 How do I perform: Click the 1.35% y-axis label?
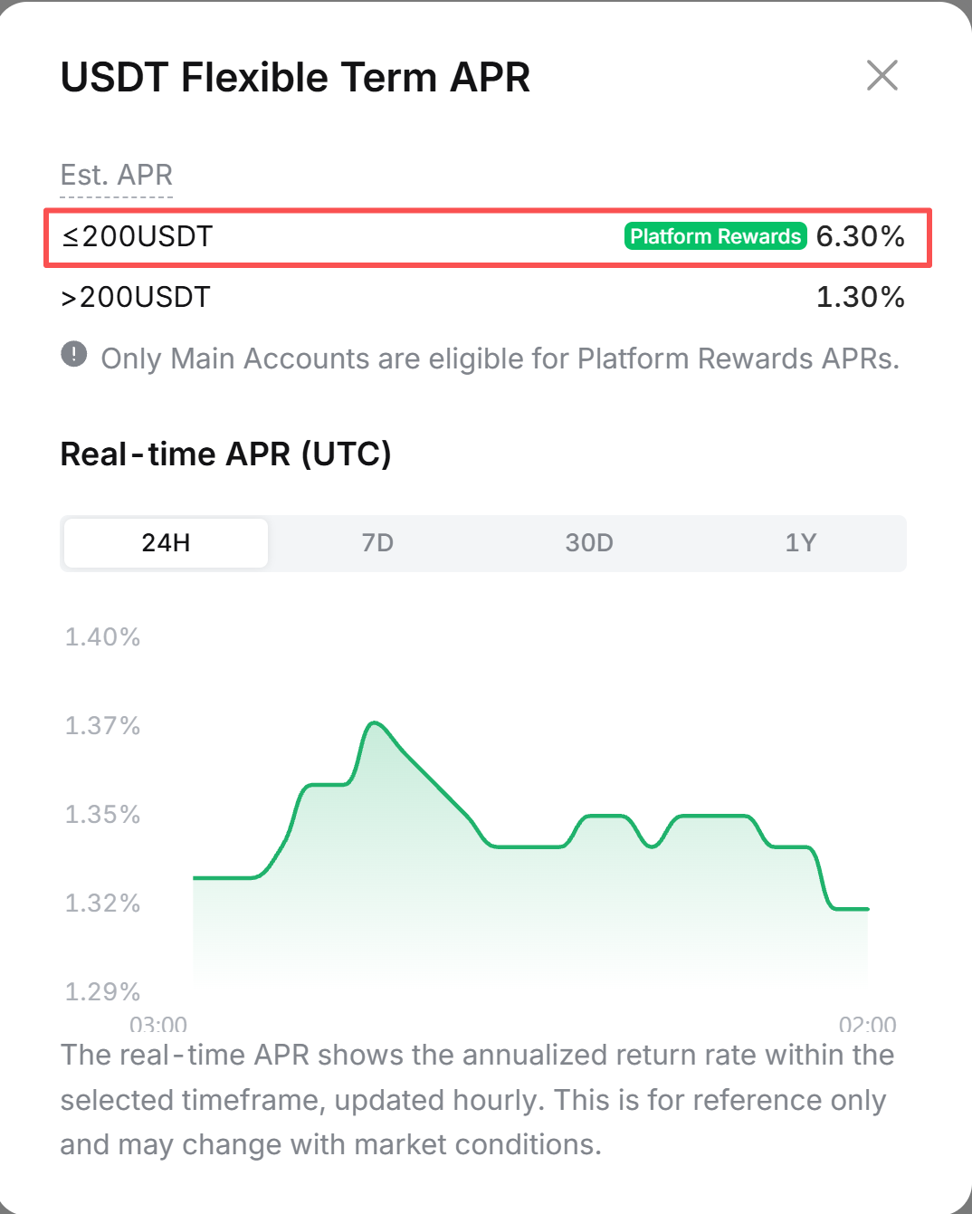pyautogui.click(x=103, y=815)
